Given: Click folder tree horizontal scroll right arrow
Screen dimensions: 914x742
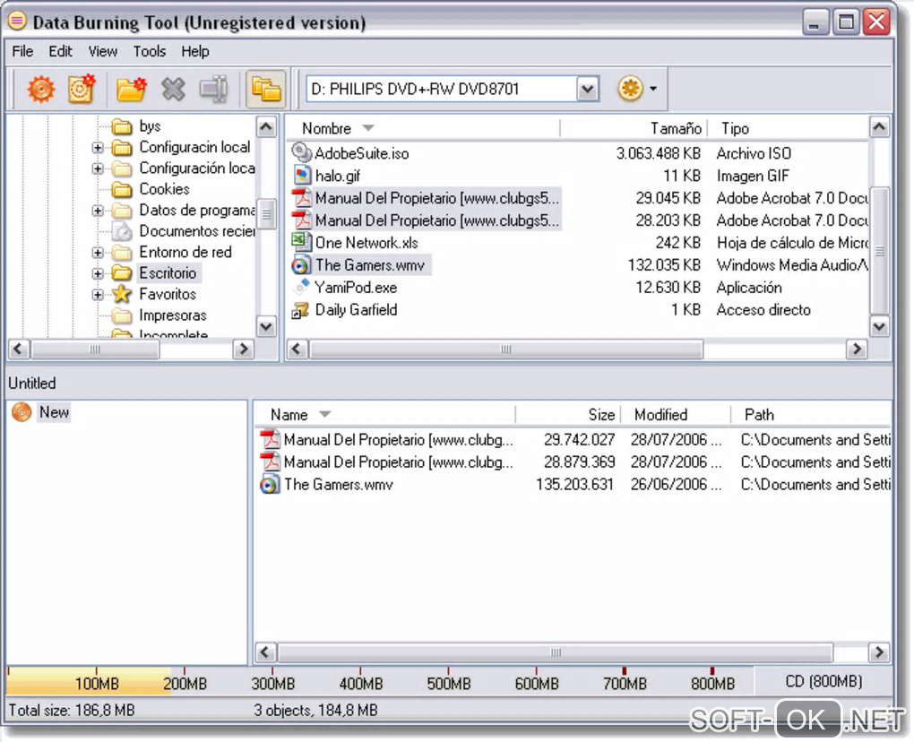Looking at the screenshot, I should click(x=243, y=349).
